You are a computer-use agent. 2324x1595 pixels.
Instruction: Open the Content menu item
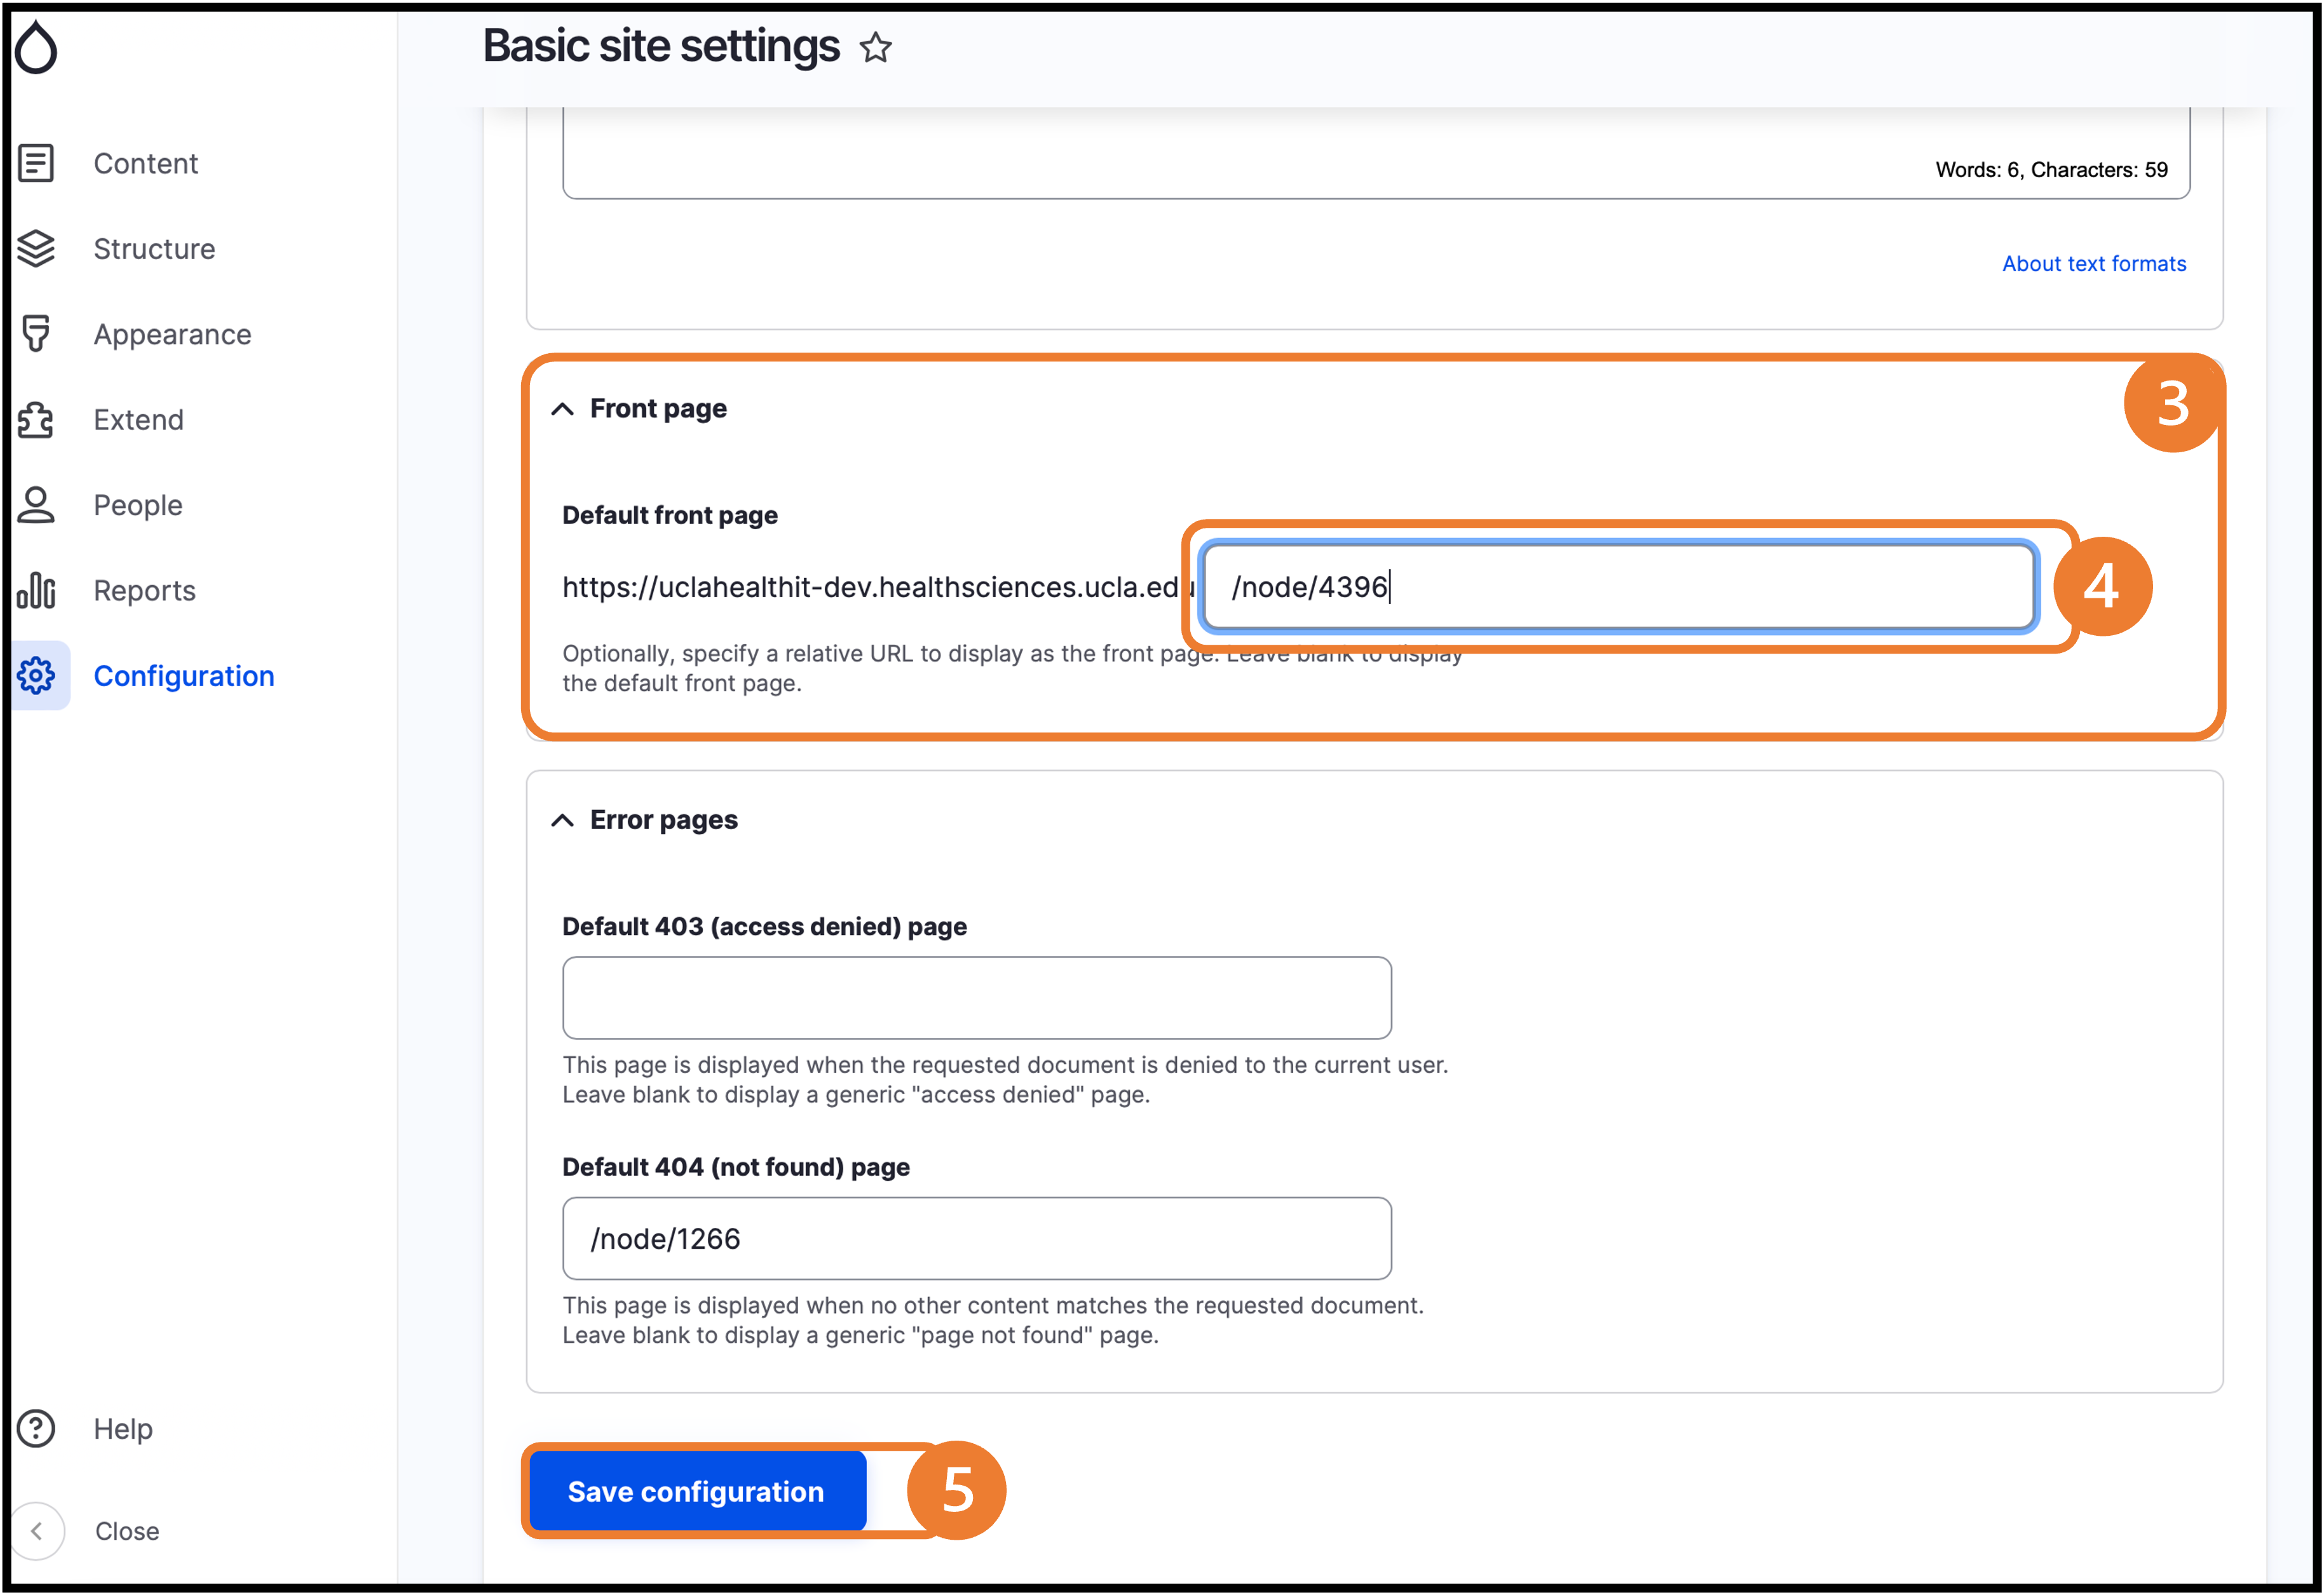pos(146,163)
